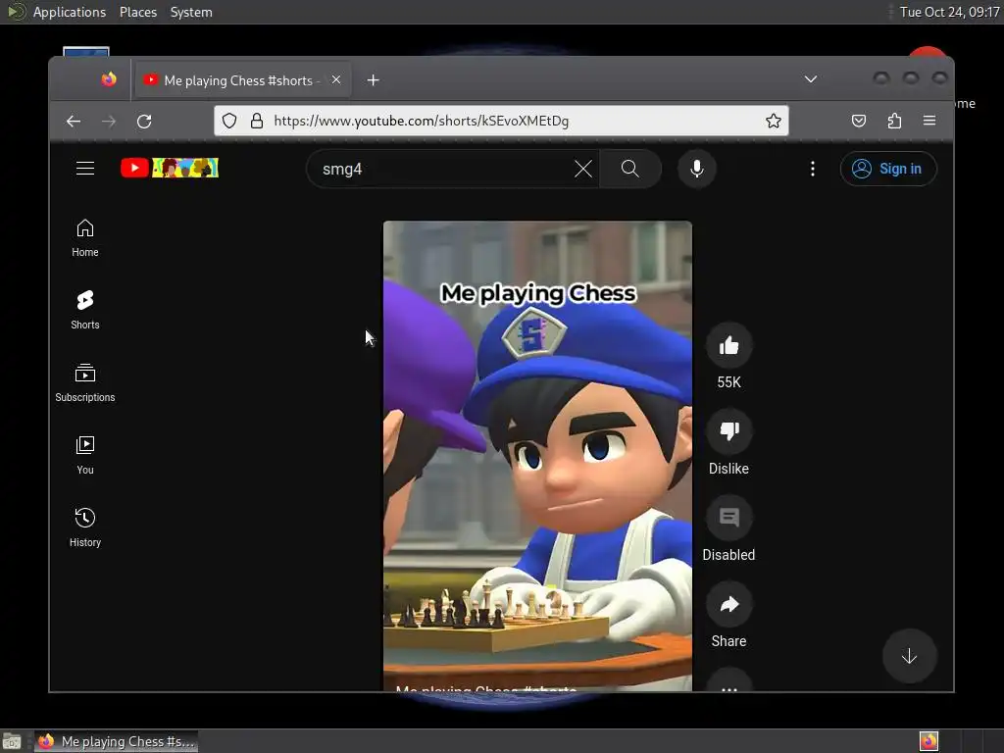Screen dimensions: 1004x753
Task: Click the Disabled comments button
Action: pyautogui.click(x=728, y=518)
